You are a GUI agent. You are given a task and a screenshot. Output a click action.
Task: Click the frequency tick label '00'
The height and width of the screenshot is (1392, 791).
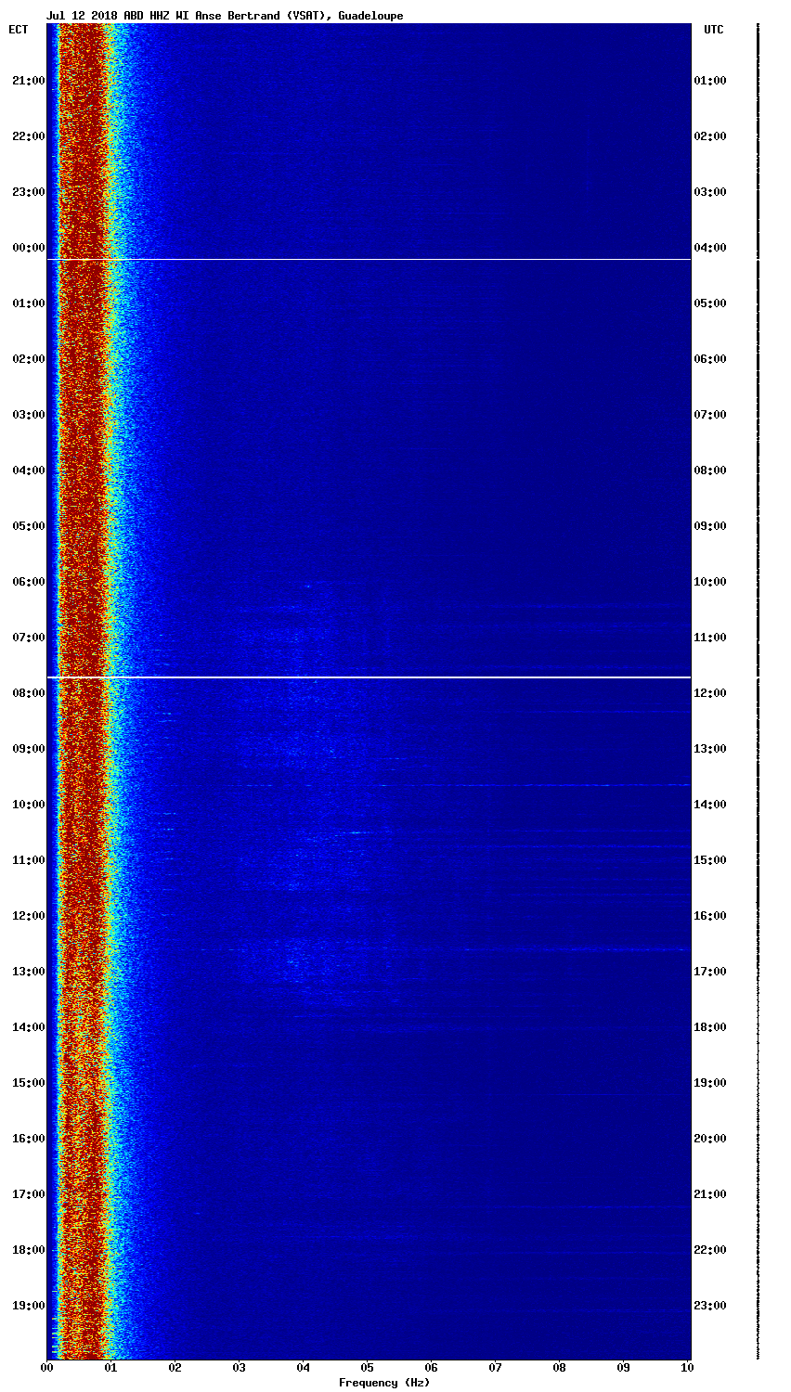[46, 1368]
